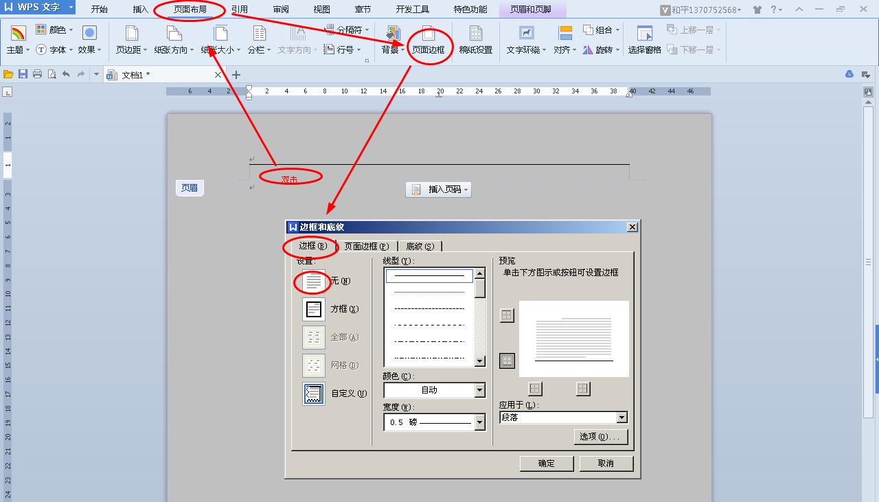Click the 组合 group objects icon
Viewport: 879px width, 502px height.
589,30
